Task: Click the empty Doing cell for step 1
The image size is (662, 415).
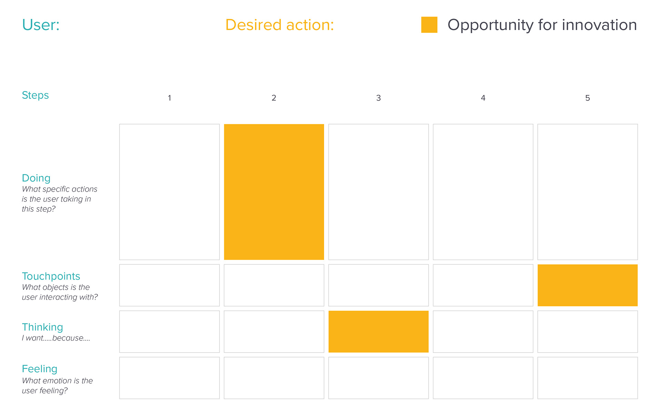Action: click(169, 192)
